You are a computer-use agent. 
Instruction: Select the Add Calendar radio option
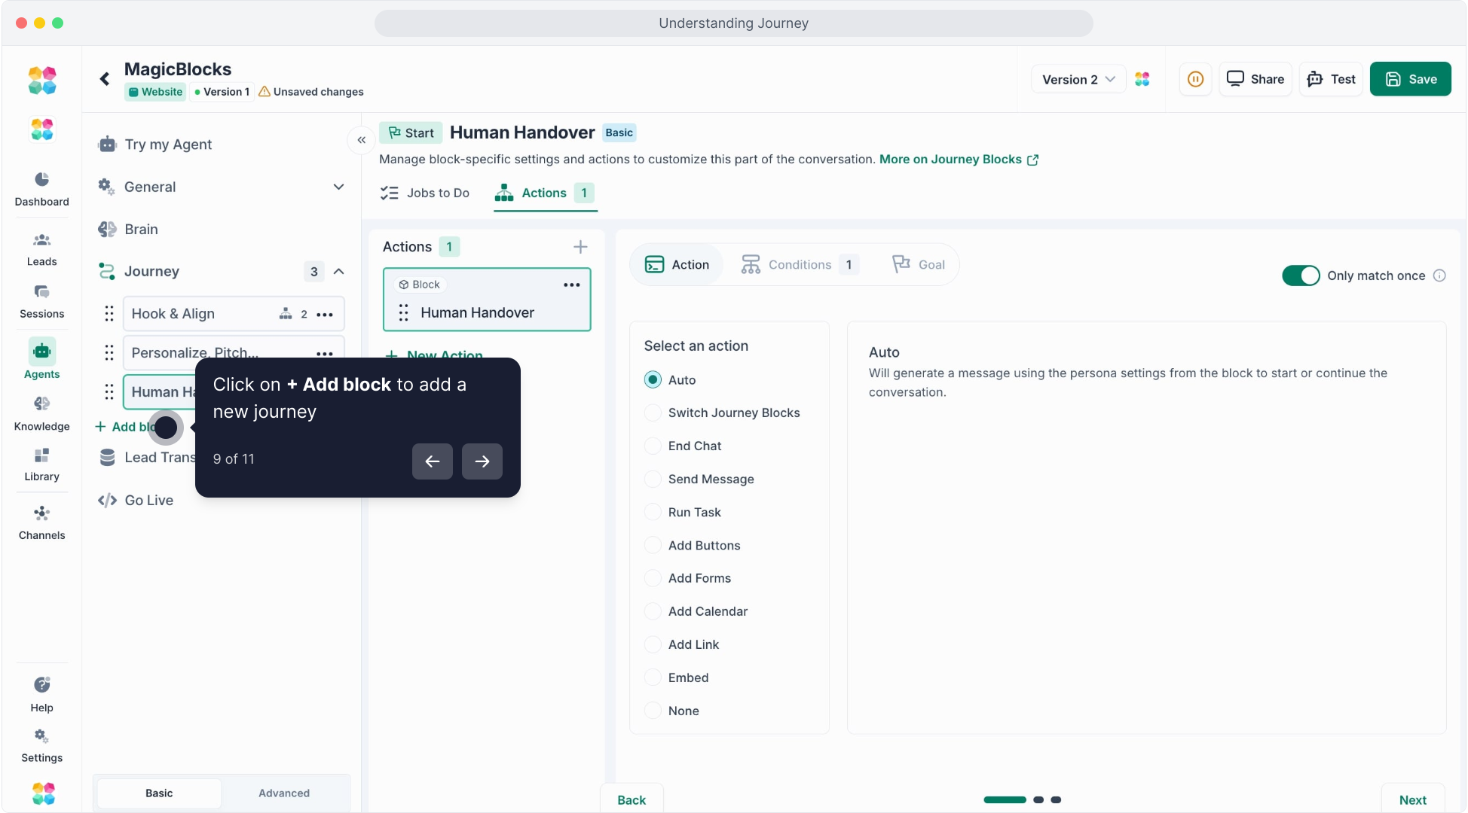click(653, 611)
